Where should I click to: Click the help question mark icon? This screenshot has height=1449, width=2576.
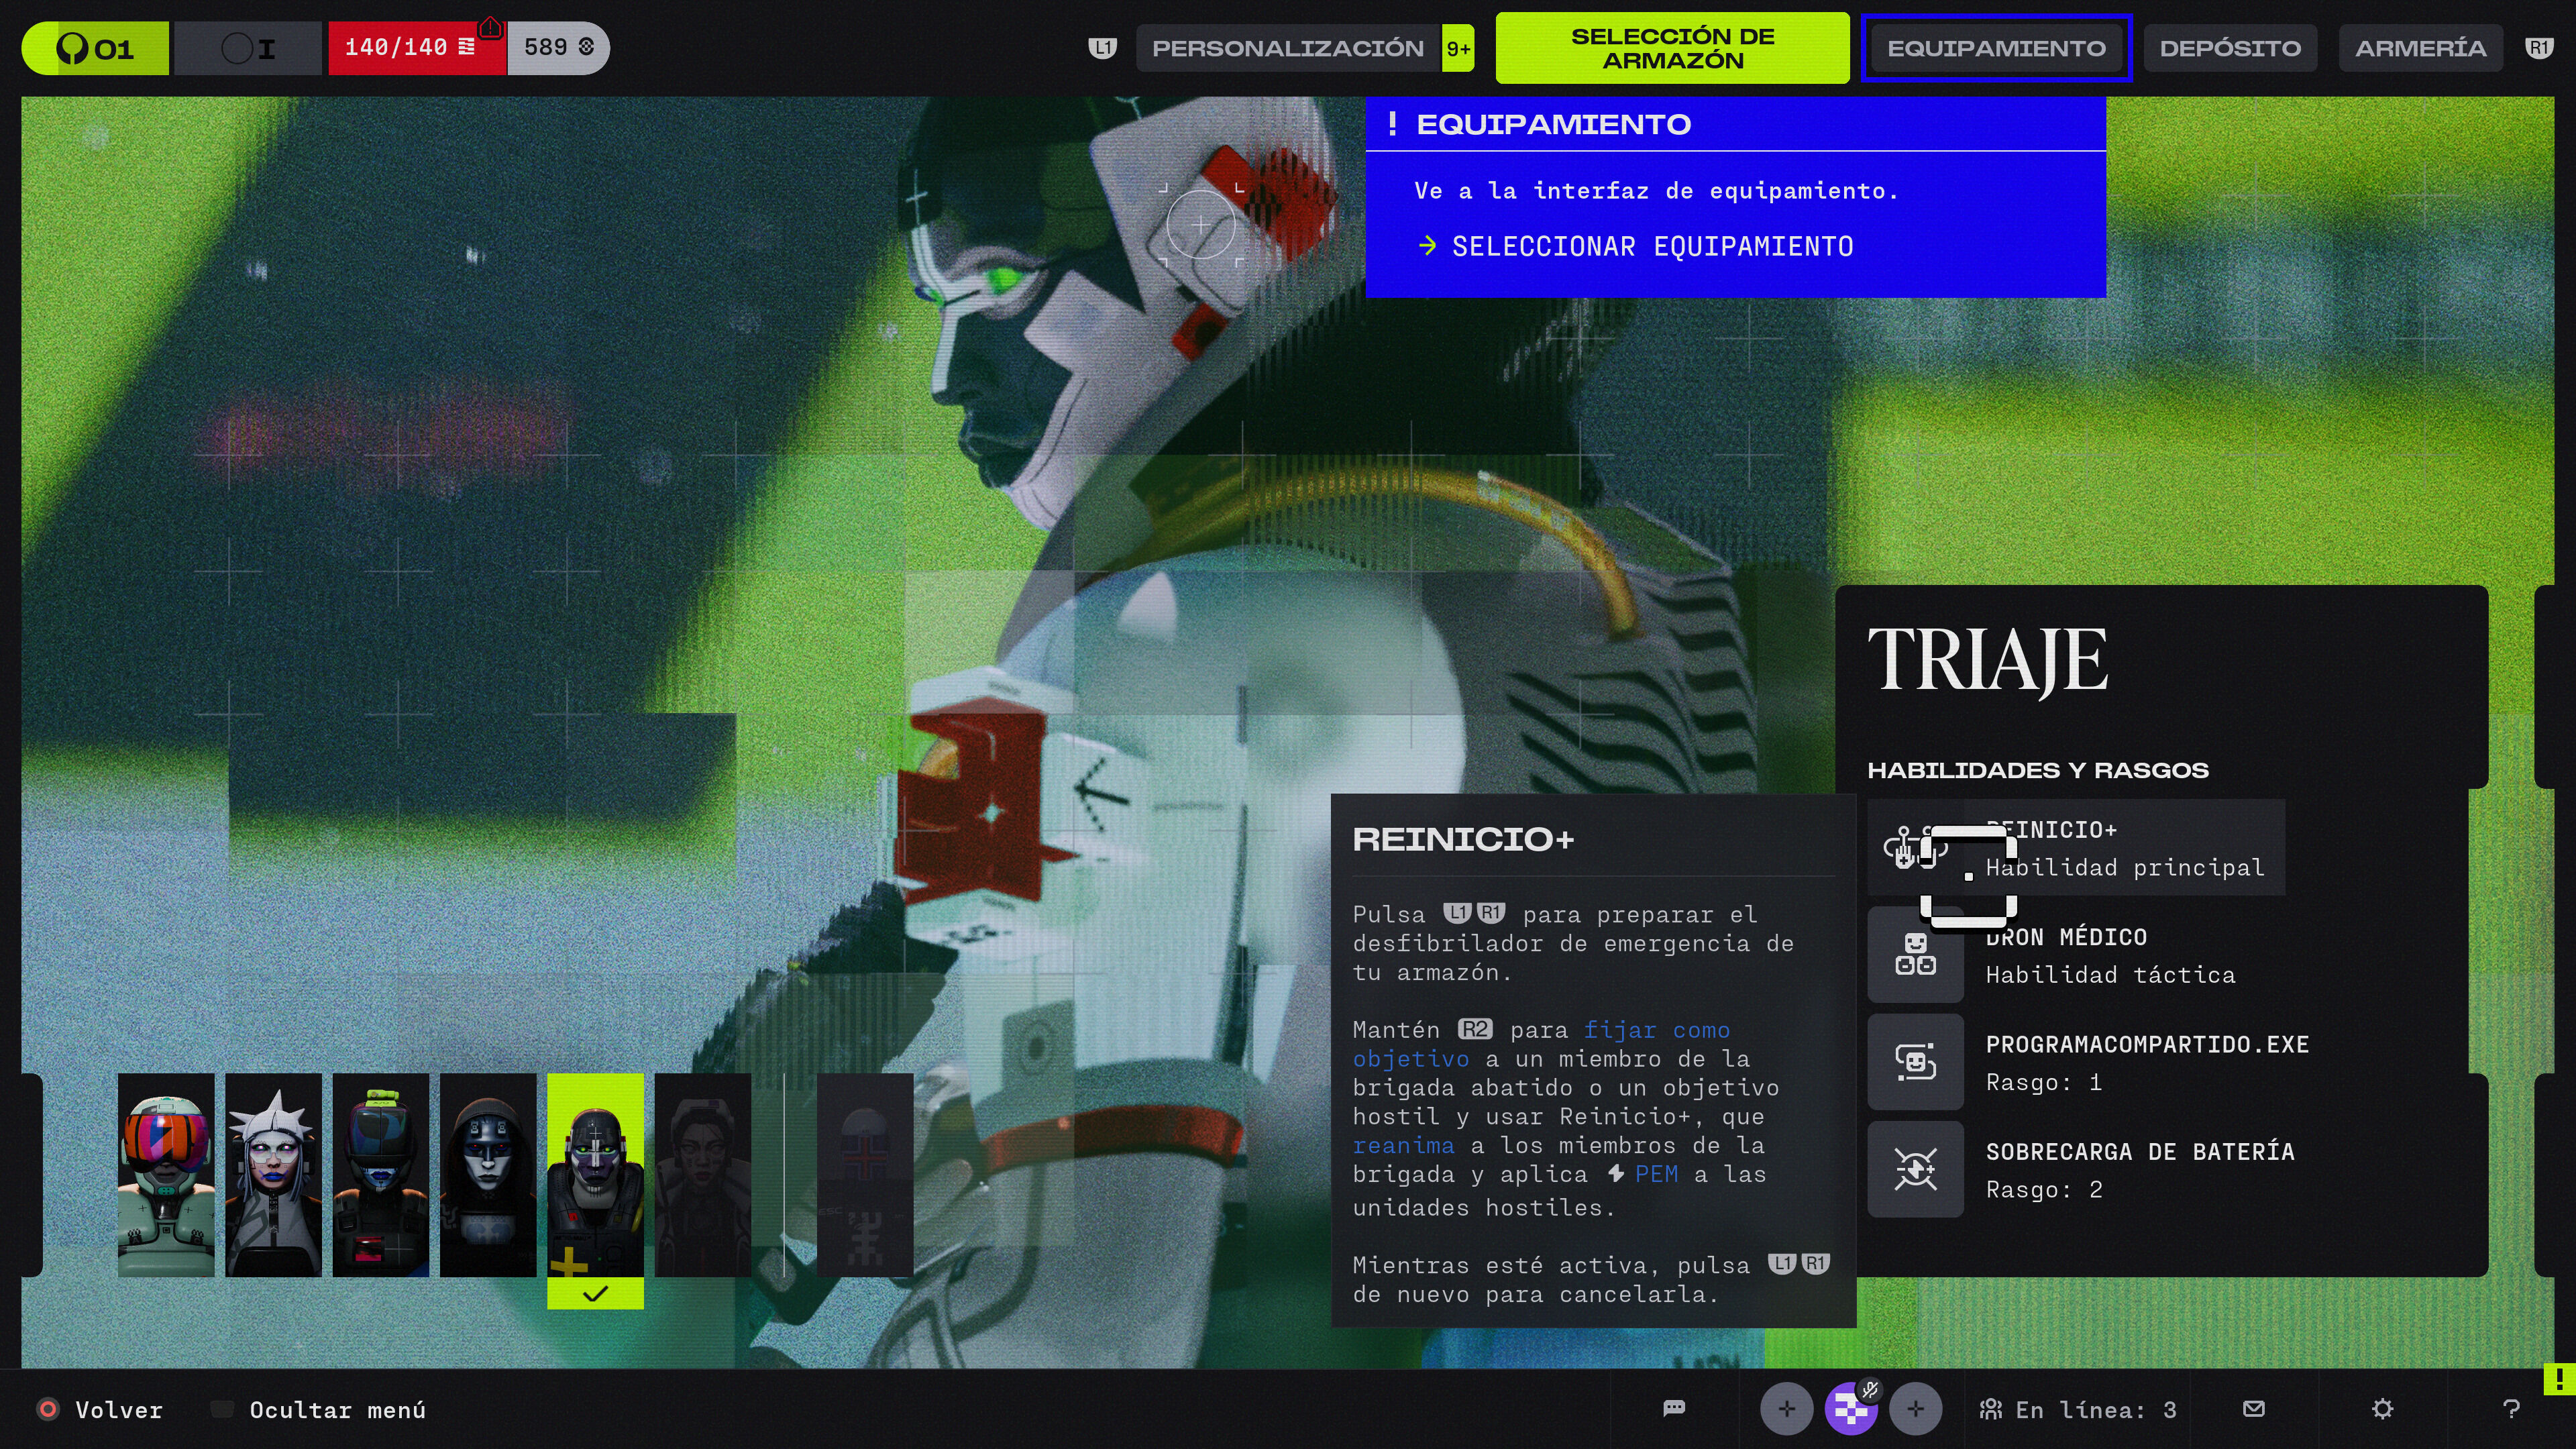click(2510, 1409)
